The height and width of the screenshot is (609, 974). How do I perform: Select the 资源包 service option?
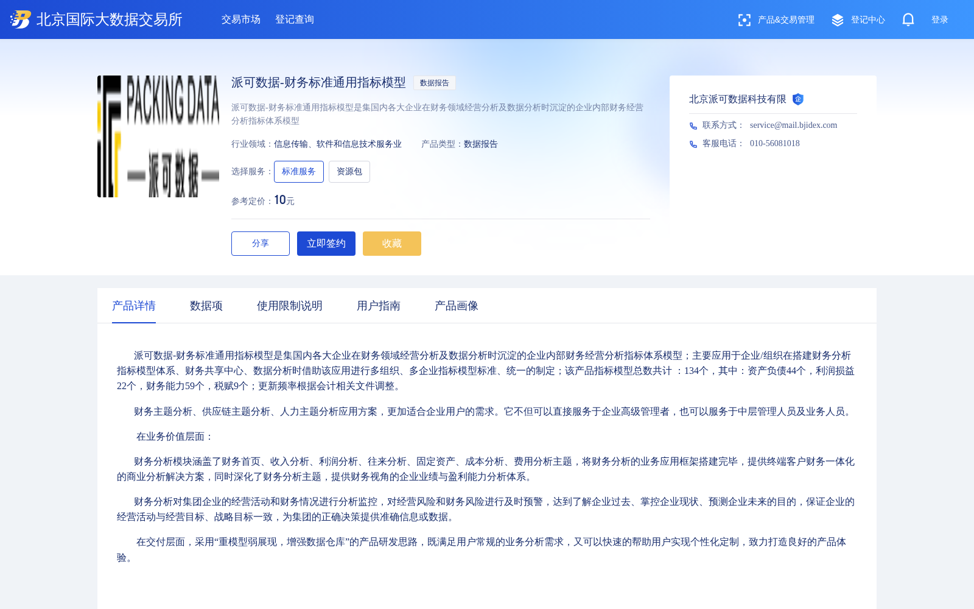coord(349,172)
